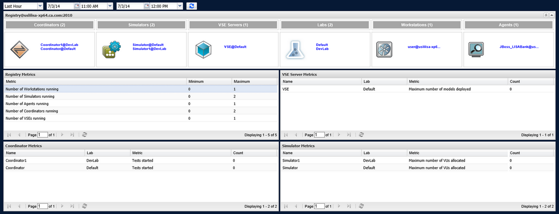The image size is (559, 214).
Task: Click the Labs flask icon
Action: click(x=296, y=49)
